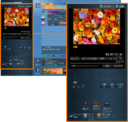Select green ドラマ genre tab in guide
Viewport: 128px width, 122px height.
coord(45,56)
